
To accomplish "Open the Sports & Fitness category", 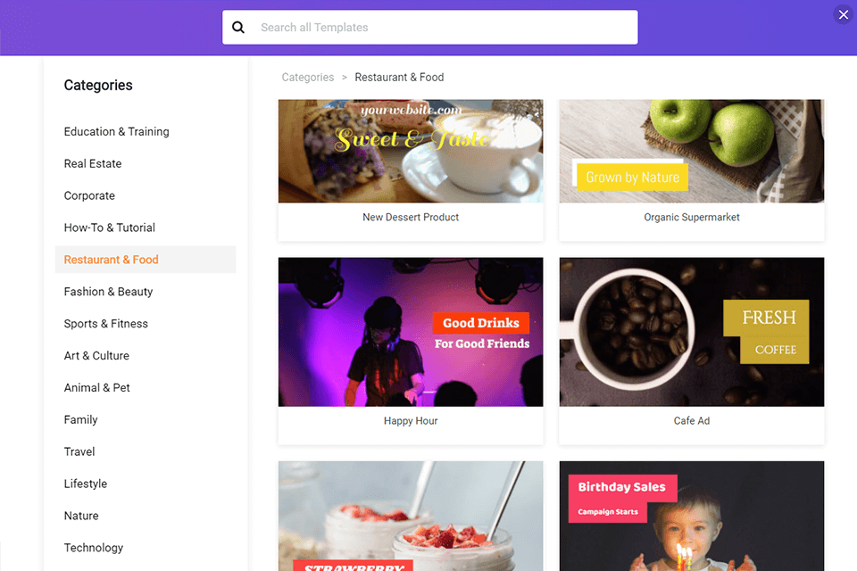I will click(106, 324).
